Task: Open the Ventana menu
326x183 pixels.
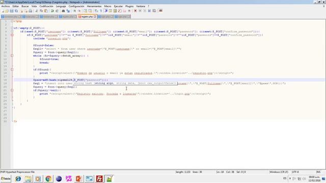Action: point(141,6)
